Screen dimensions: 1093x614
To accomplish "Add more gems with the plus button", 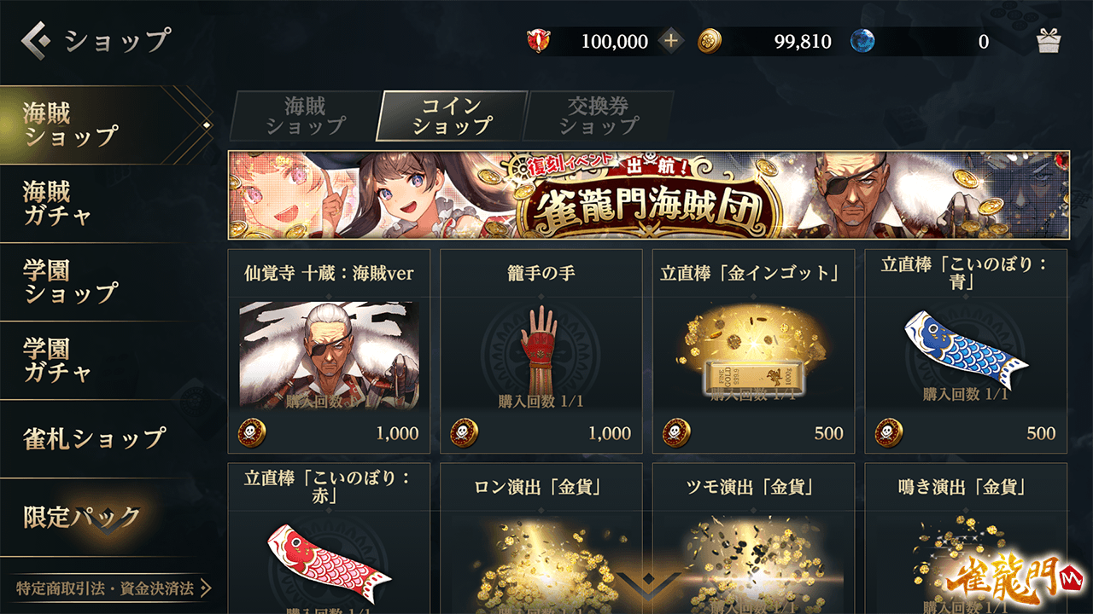I will pos(671,41).
